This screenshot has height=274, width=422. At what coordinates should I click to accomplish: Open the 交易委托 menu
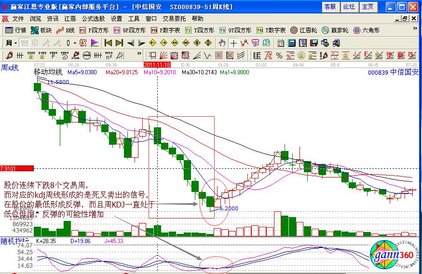(x=174, y=19)
